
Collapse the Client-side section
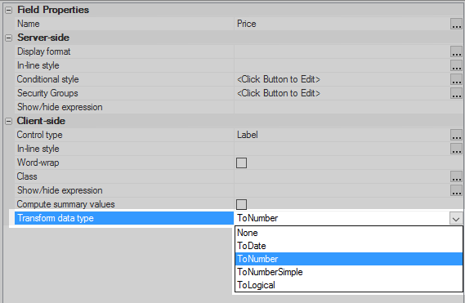[x=9, y=121]
